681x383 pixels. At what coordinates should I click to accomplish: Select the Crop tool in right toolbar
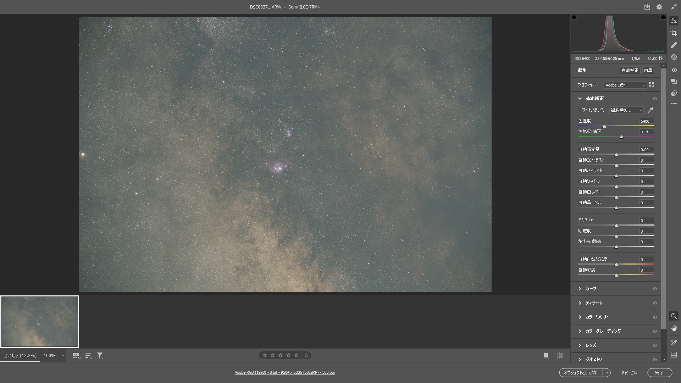click(674, 33)
